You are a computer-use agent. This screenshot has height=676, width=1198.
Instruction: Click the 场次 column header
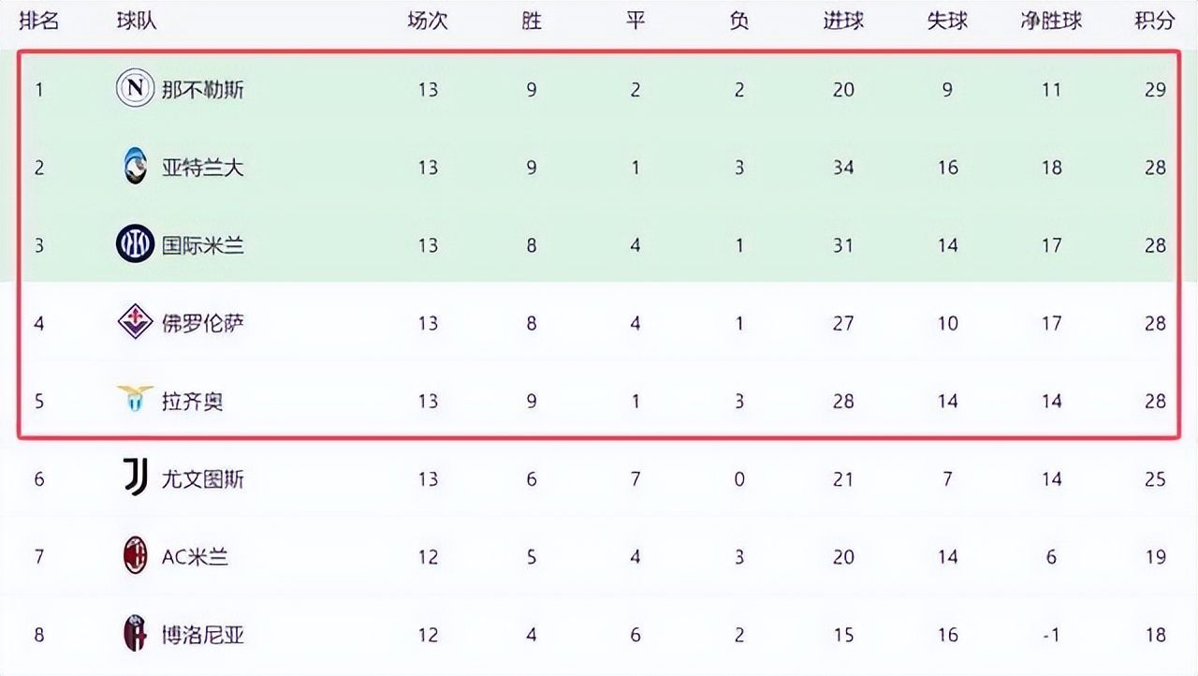pyautogui.click(x=428, y=21)
